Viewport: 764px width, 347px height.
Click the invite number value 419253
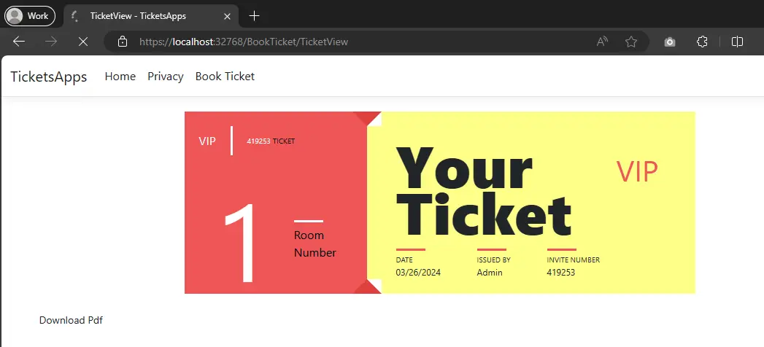pyautogui.click(x=561, y=273)
